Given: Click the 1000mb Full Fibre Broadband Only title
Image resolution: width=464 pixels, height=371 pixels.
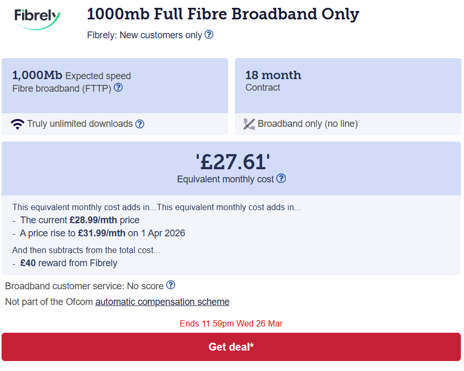Looking at the screenshot, I should point(223,14).
